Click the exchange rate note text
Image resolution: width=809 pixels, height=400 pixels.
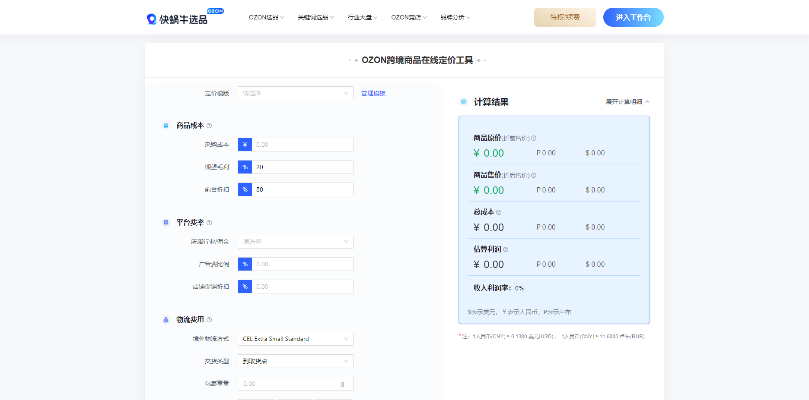point(551,337)
